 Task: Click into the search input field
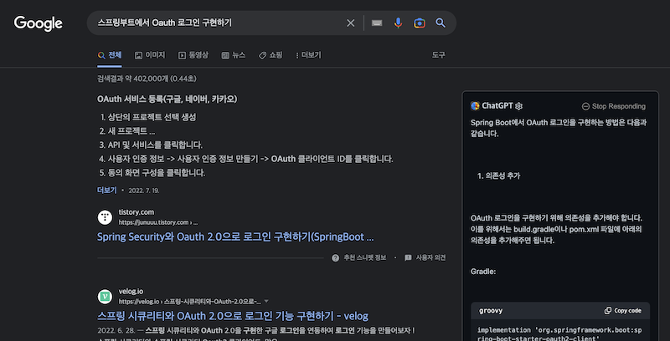coord(218,23)
